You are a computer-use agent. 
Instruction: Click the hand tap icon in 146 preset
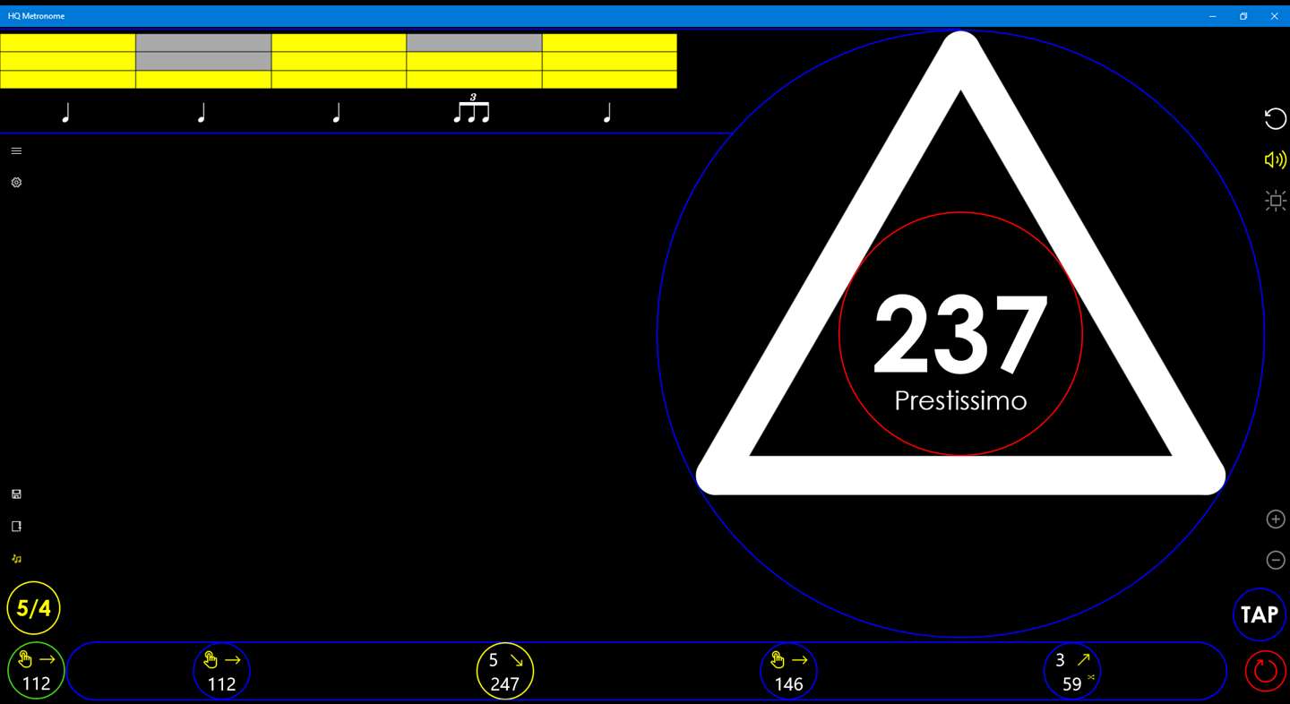(778, 660)
